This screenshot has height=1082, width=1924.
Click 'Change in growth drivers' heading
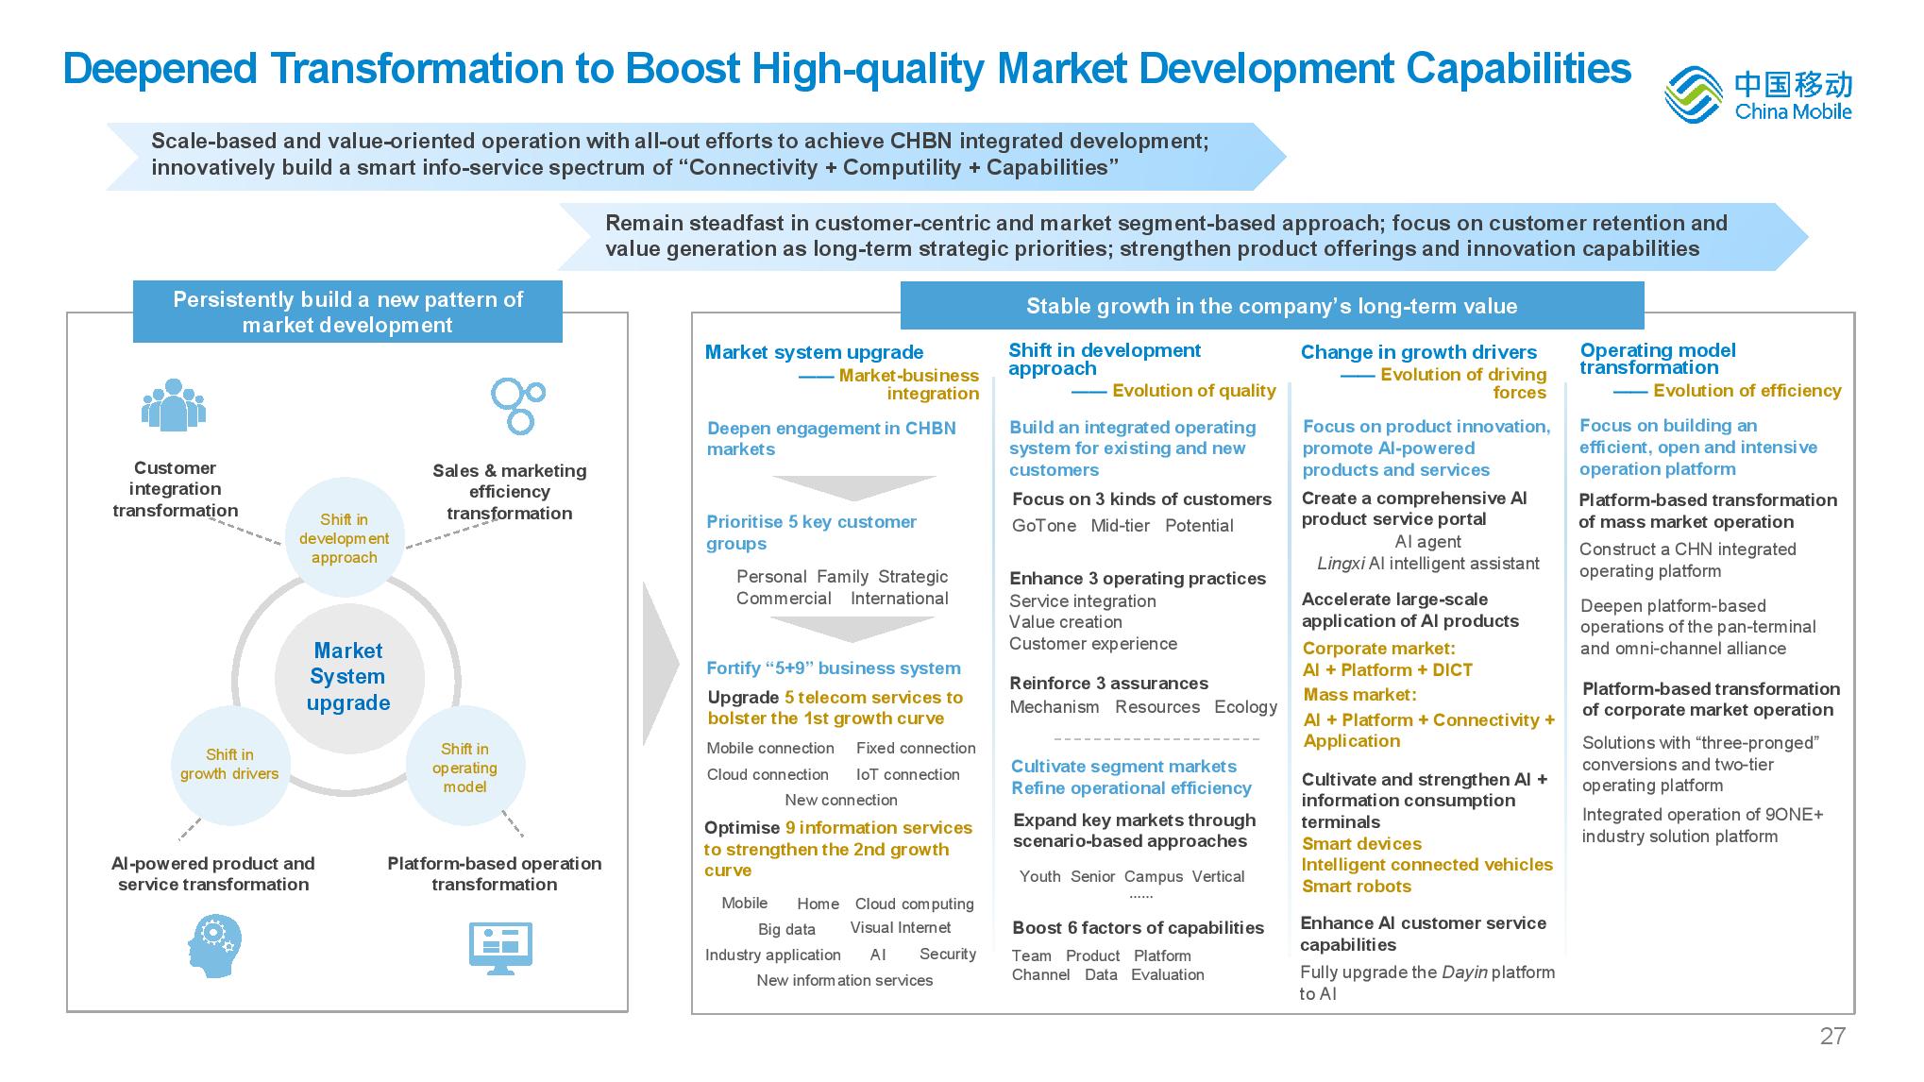tap(1419, 352)
